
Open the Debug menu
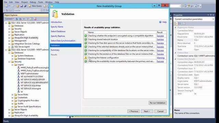pos(33,2)
